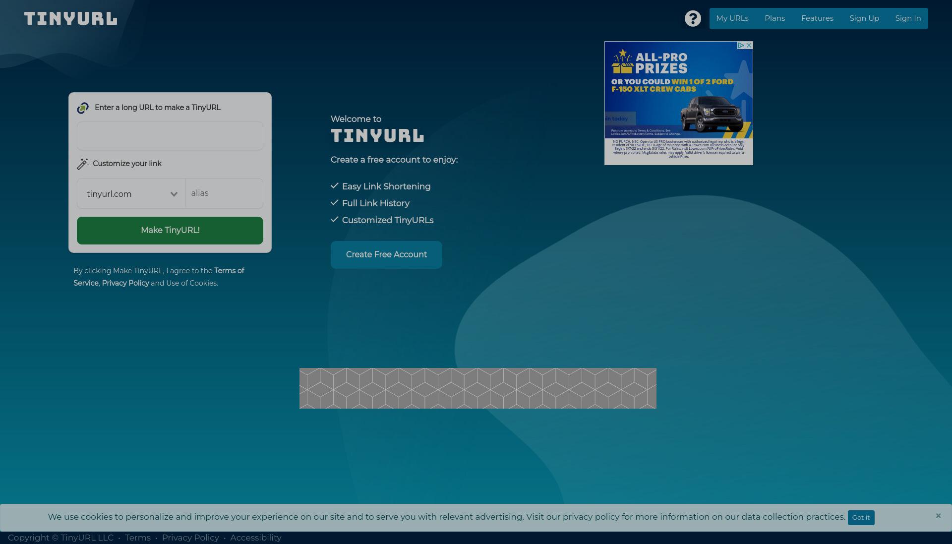Open My URLs menu item
This screenshot has width=952, height=544.
(x=732, y=18)
